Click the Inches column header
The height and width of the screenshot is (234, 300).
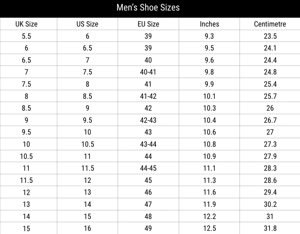tap(209, 24)
